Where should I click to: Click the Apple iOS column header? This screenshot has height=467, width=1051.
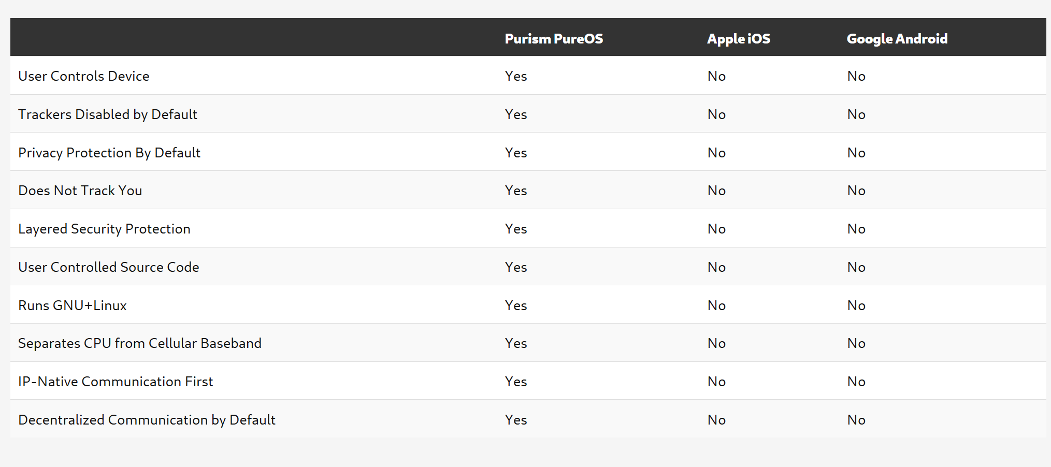(739, 39)
